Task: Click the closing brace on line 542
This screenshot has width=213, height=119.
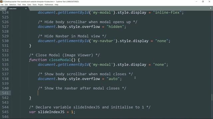Action: point(30,98)
